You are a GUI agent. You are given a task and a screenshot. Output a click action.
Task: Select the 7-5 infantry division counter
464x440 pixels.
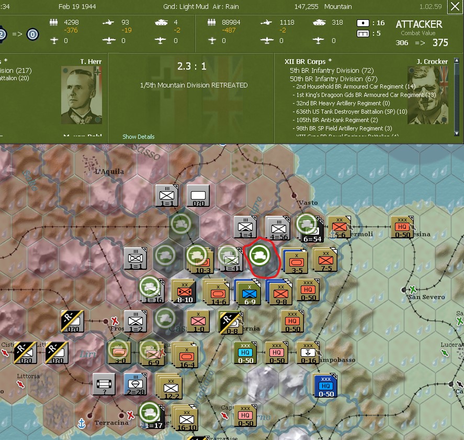point(326,260)
